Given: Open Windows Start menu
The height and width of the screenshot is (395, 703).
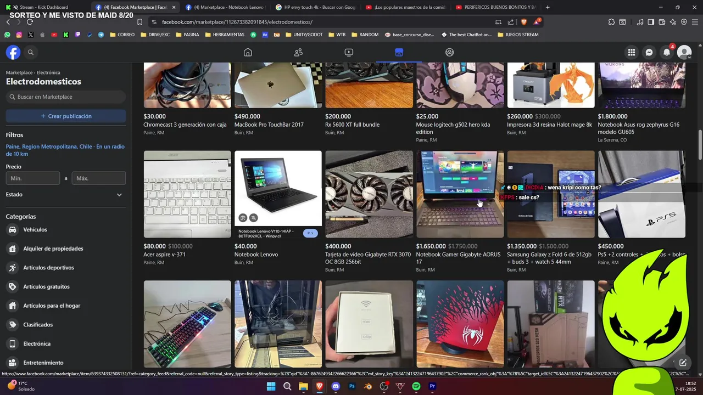Looking at the screenshot, I should [x=271, y=386].
